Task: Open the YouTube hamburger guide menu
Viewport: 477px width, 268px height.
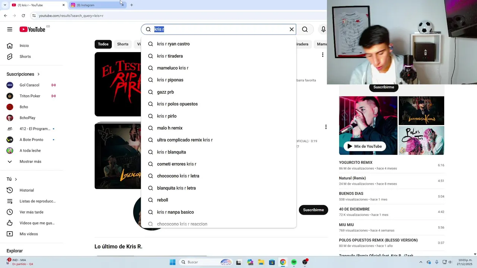Action: point(10,29)
